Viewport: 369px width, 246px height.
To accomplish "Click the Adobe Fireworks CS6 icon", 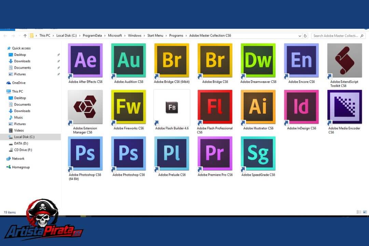I will [x=128, y=107].
